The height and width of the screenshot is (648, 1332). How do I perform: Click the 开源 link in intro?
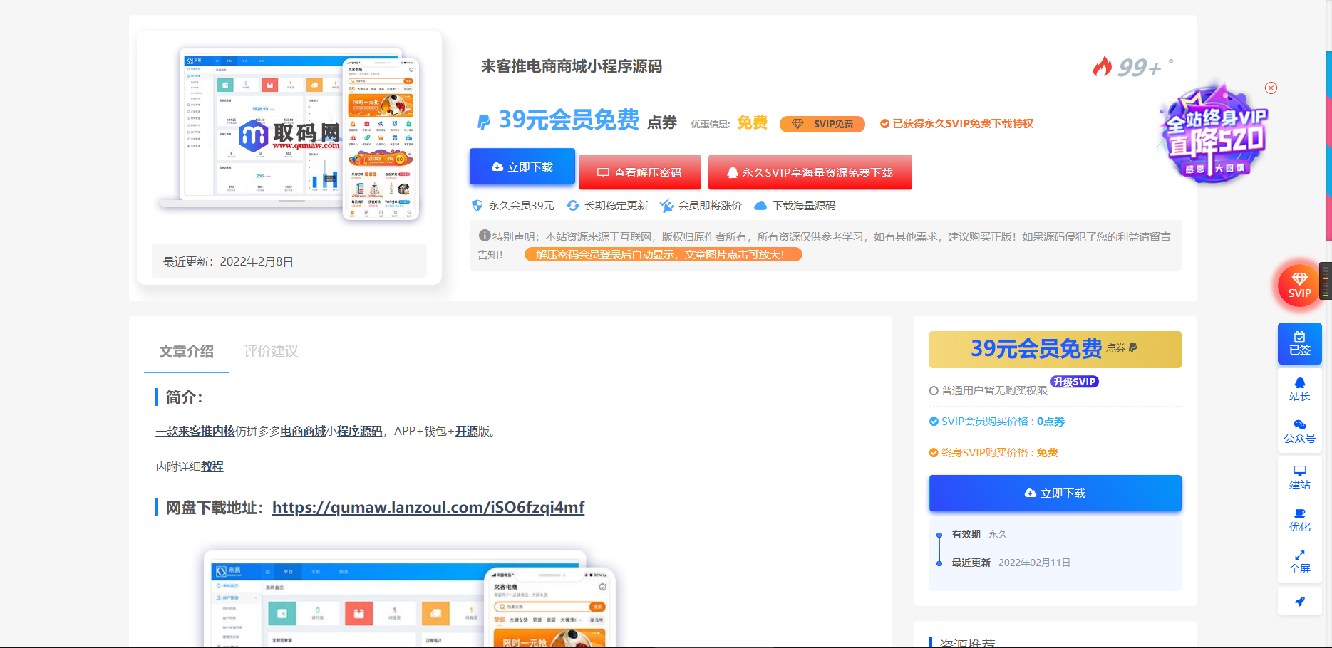pos(467,431)
